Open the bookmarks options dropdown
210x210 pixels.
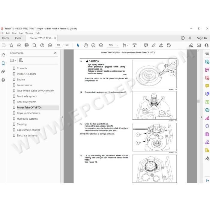tap(13, 61)
